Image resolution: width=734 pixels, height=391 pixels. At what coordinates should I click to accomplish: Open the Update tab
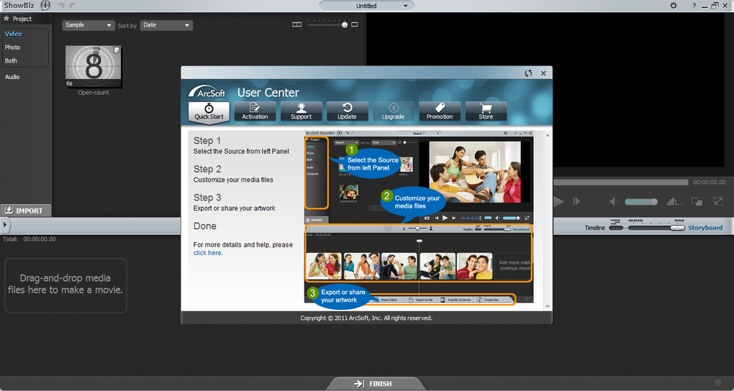point(347,112)
